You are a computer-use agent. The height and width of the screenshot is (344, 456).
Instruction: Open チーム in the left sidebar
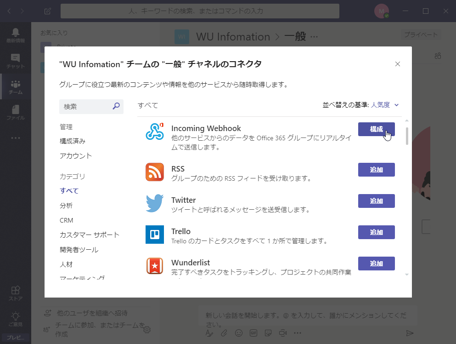(x=16, y=87)
